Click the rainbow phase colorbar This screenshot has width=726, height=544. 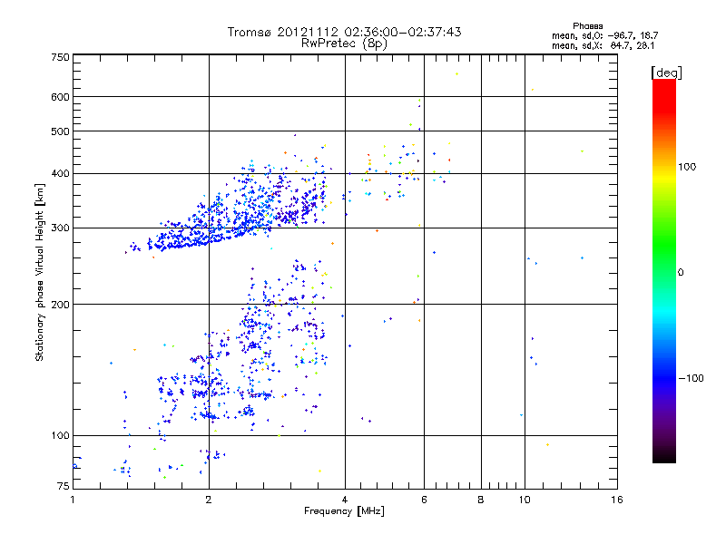[664, 270]
